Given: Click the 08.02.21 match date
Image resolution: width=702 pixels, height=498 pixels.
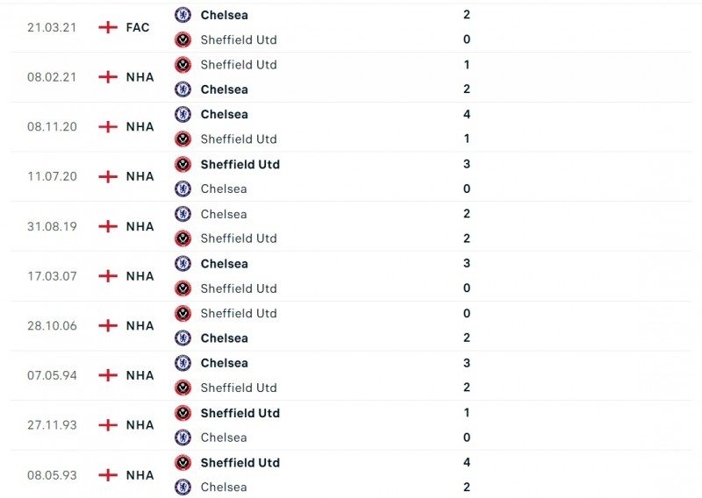Looking at the screenshot, I should [x=52, y=77].
